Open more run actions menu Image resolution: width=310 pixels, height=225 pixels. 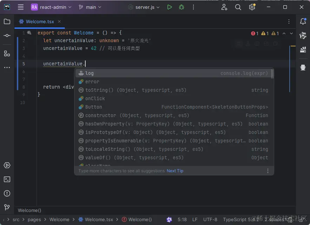point(193,7)
